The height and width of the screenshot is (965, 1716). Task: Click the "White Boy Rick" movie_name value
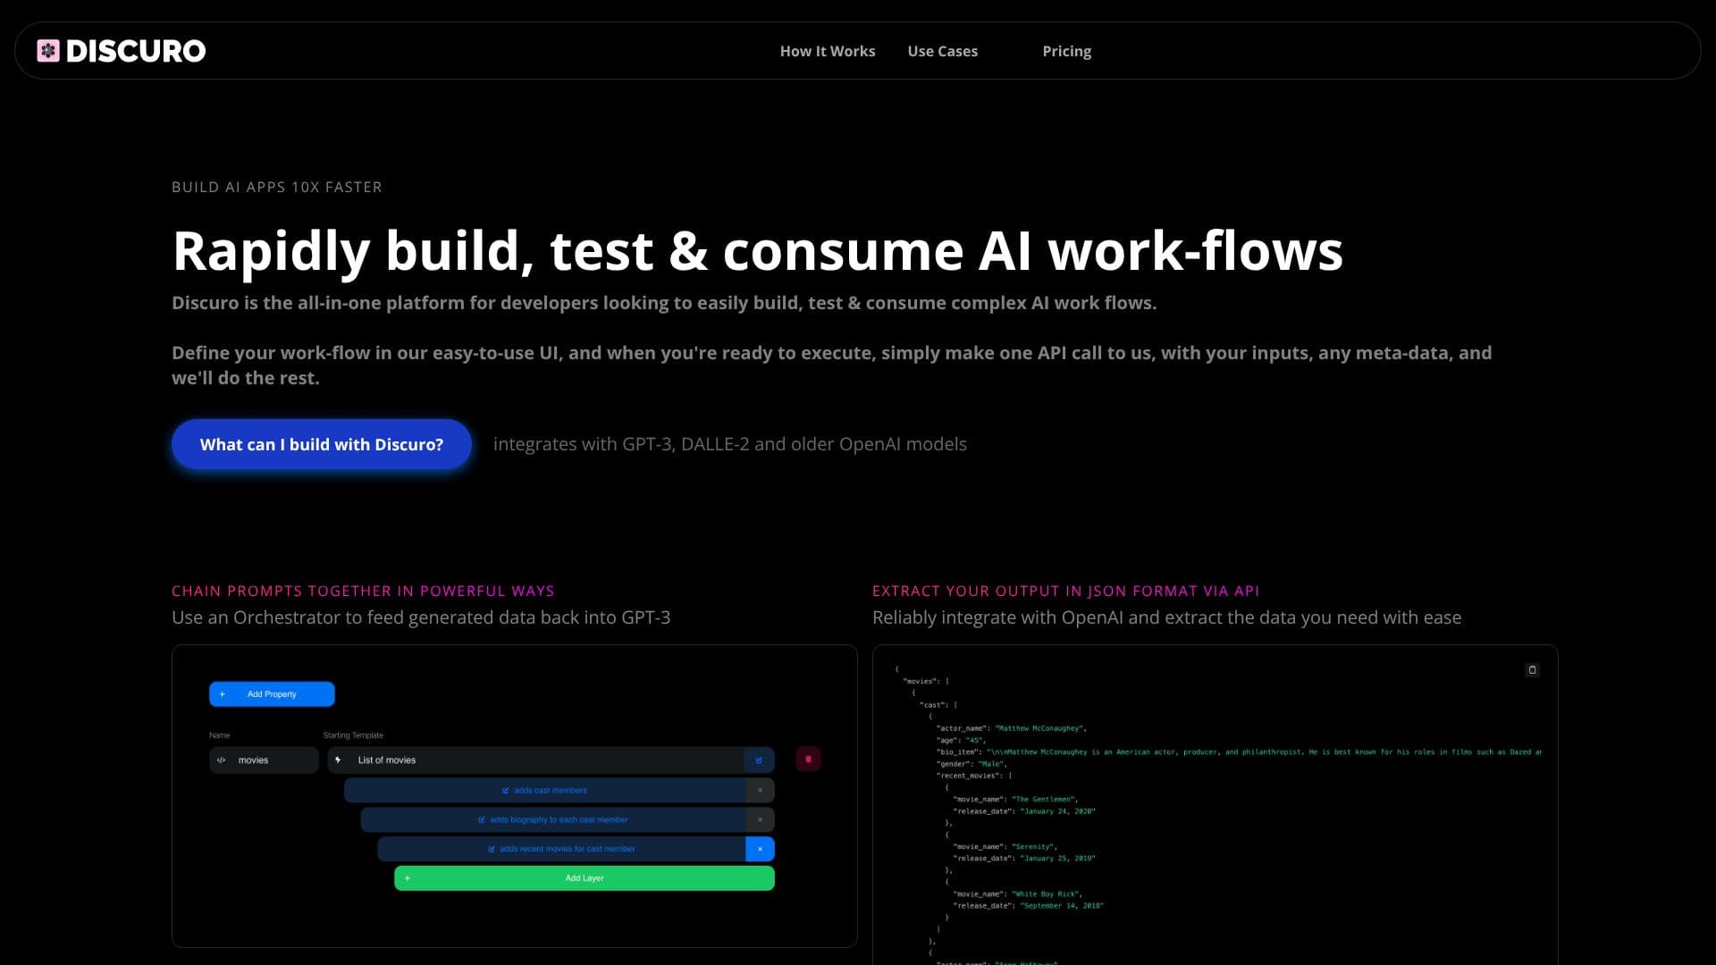click(x=1047, y=894)
